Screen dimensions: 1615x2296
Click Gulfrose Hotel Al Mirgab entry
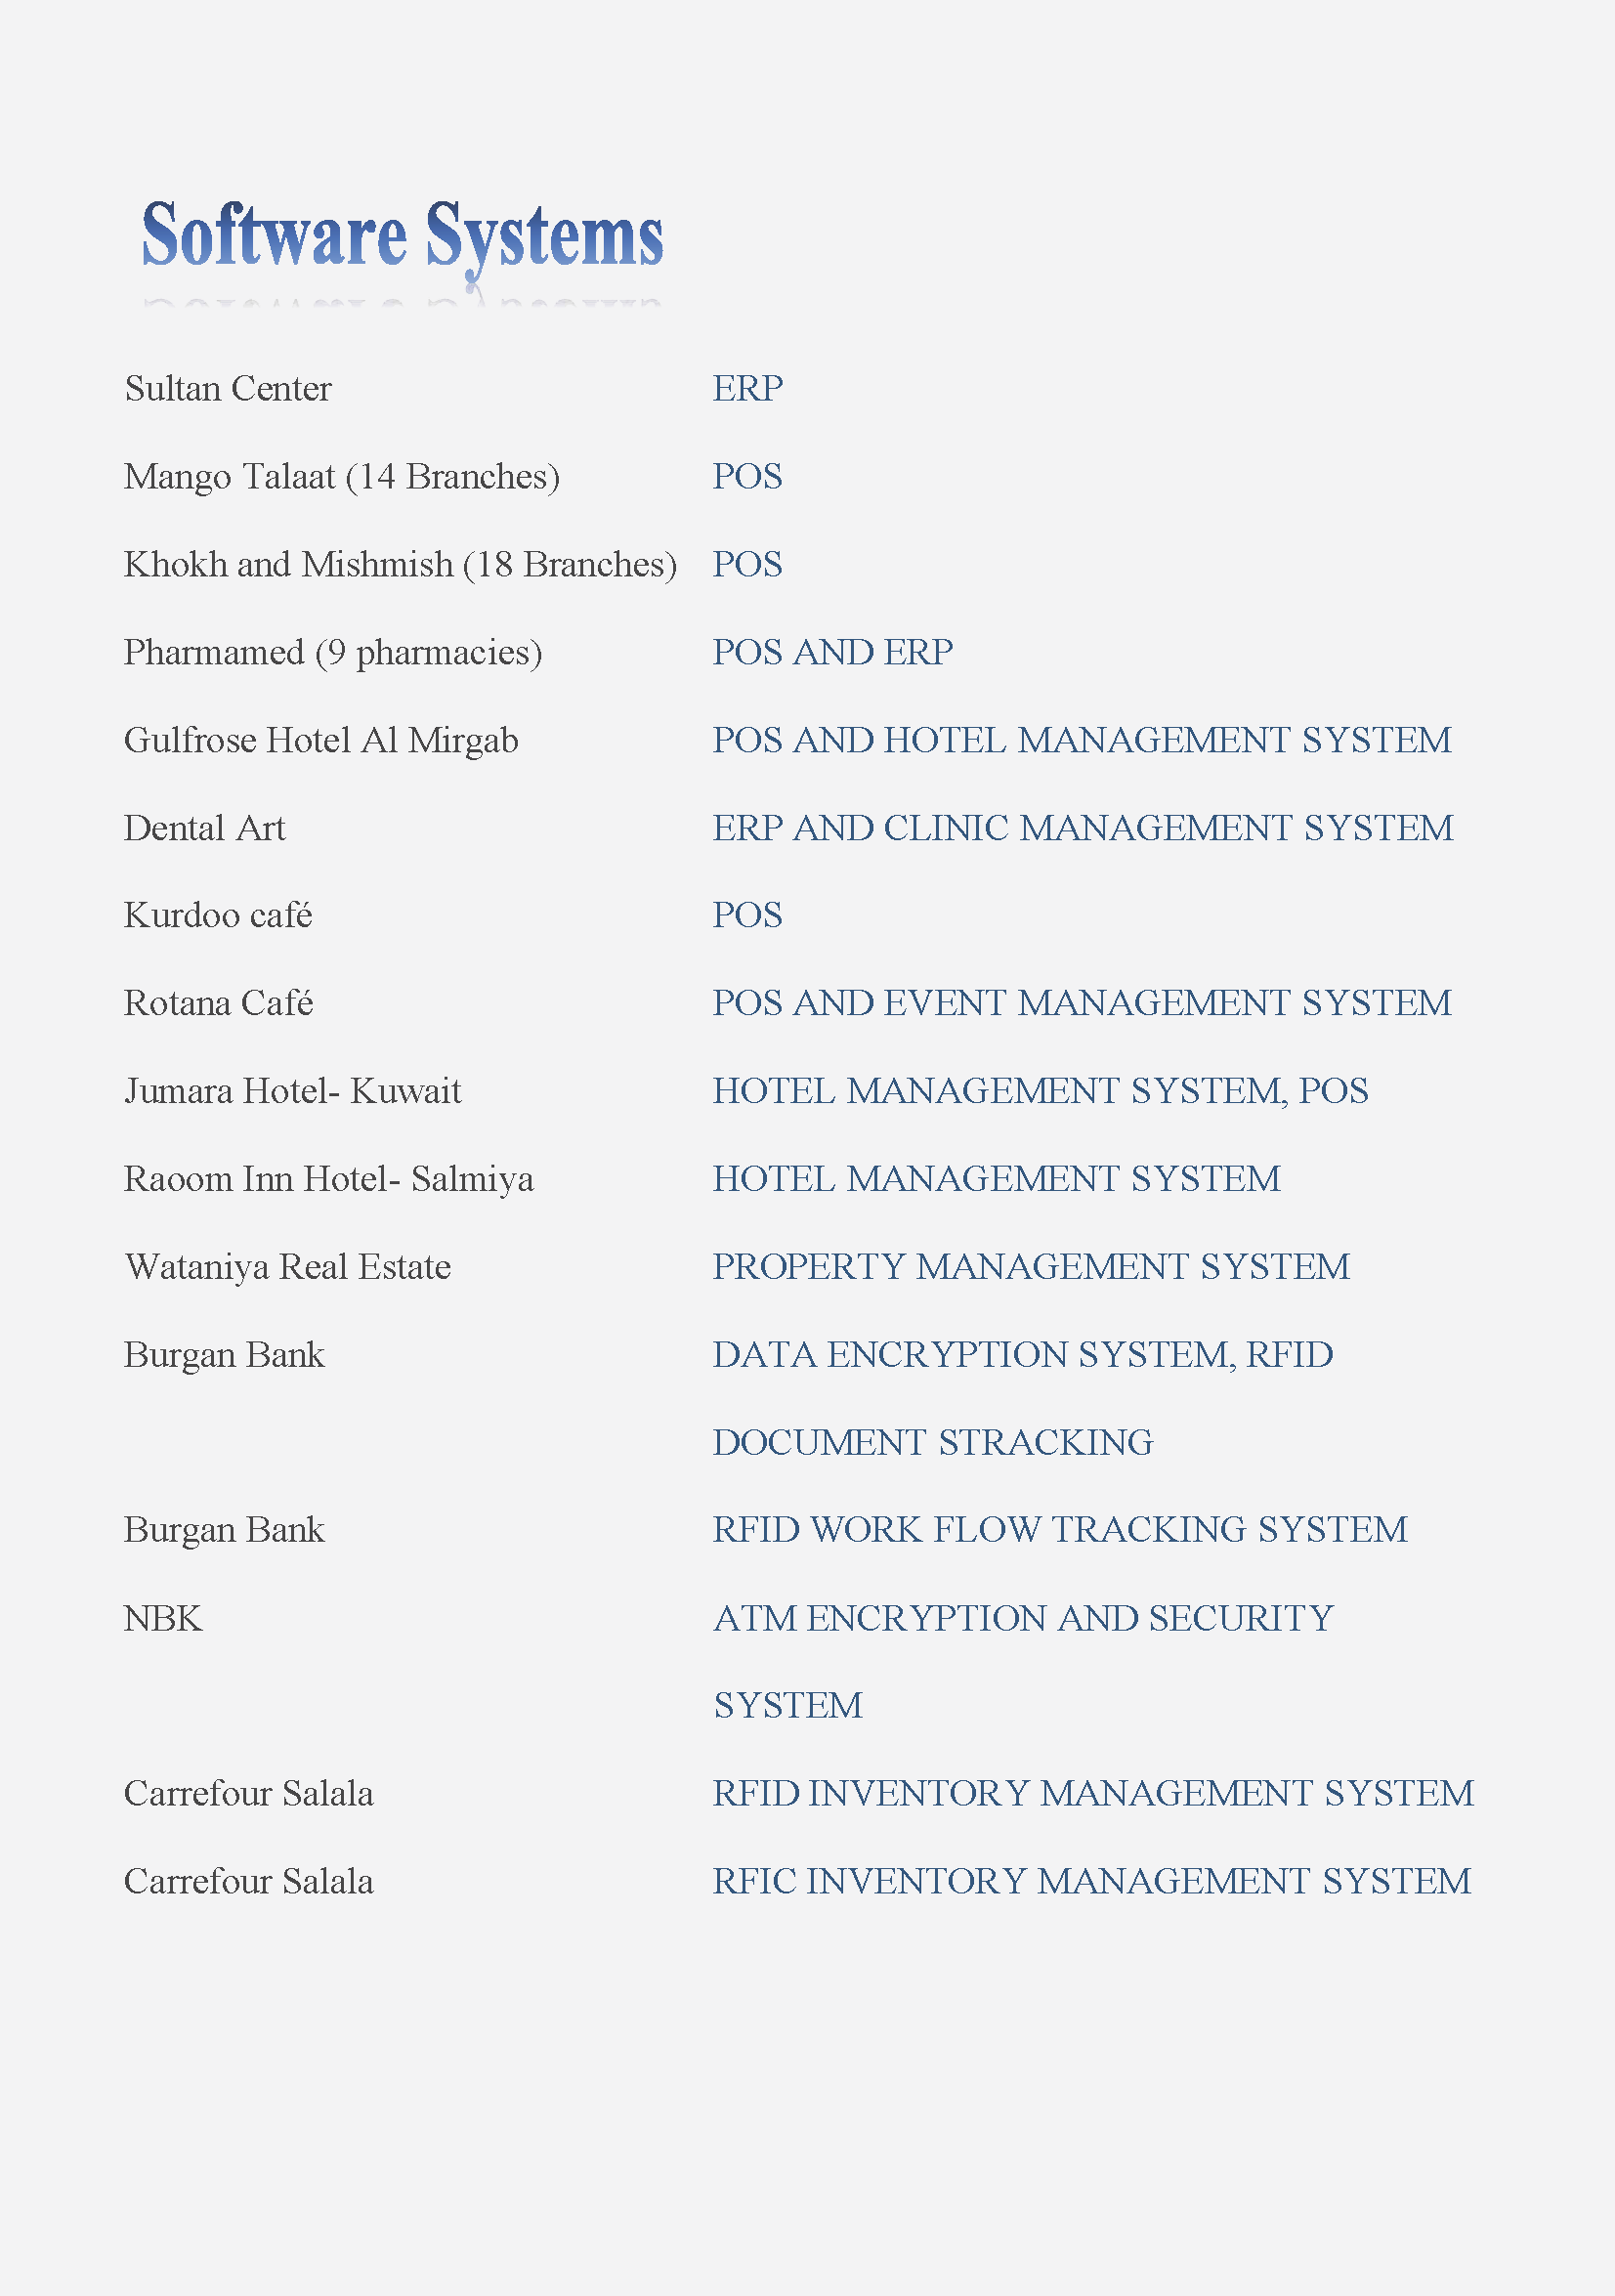click(x=321, y=741)
